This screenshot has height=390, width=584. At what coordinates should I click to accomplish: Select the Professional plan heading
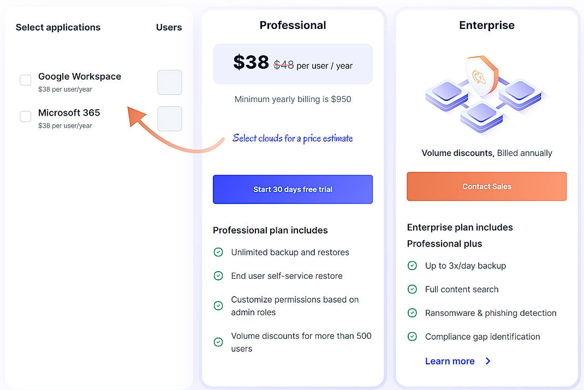pos(293,25)
